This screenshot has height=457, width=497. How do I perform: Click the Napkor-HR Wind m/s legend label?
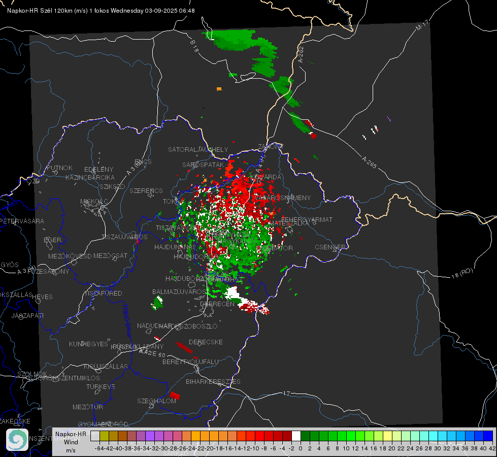(x=71, y=442)
